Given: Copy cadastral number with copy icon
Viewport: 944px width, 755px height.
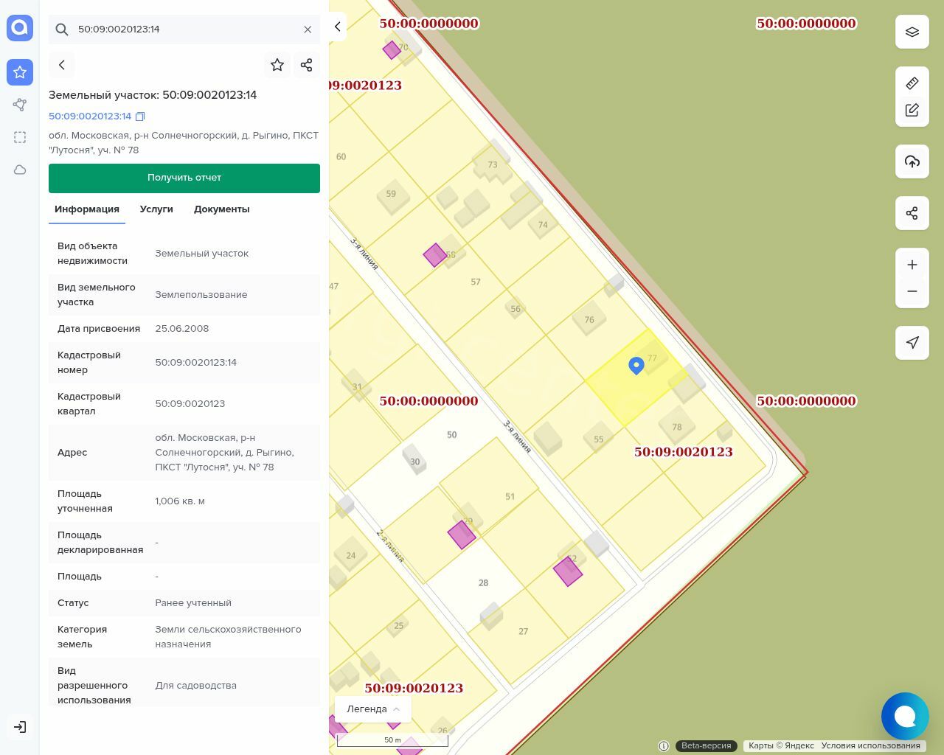Looking at the screenshot, I should pos(140,116).
